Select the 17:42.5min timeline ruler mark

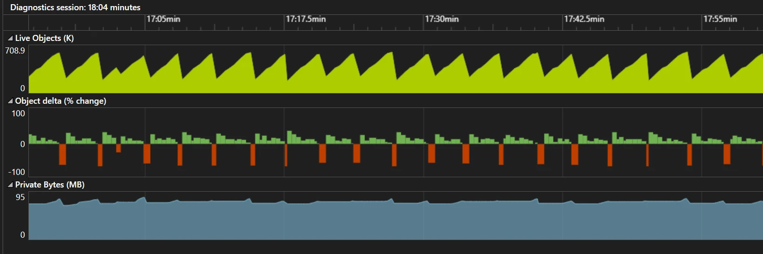[584, 19]
